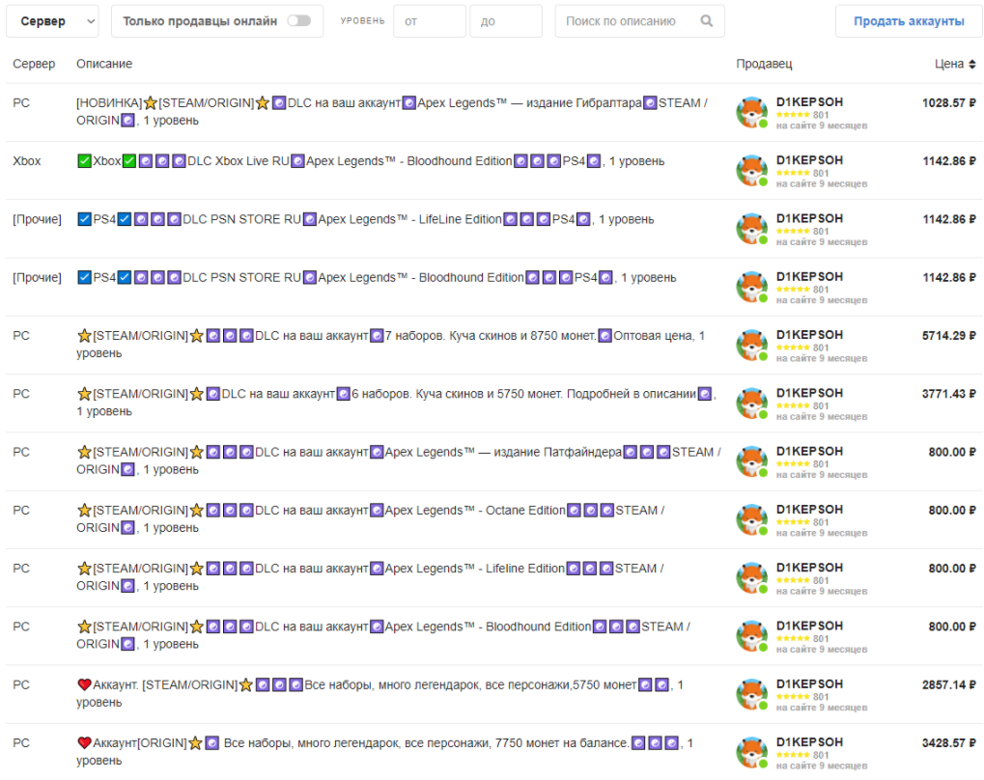Click leading star icon in 6 наборов row
The height and width of the screenshot is (780, 984).
point(84,394)
